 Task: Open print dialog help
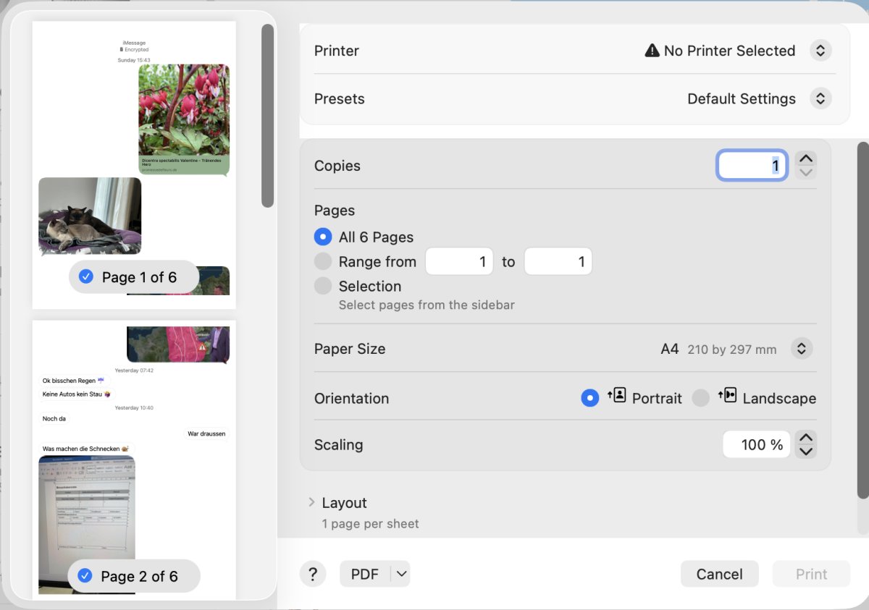(x=313, y=575)
